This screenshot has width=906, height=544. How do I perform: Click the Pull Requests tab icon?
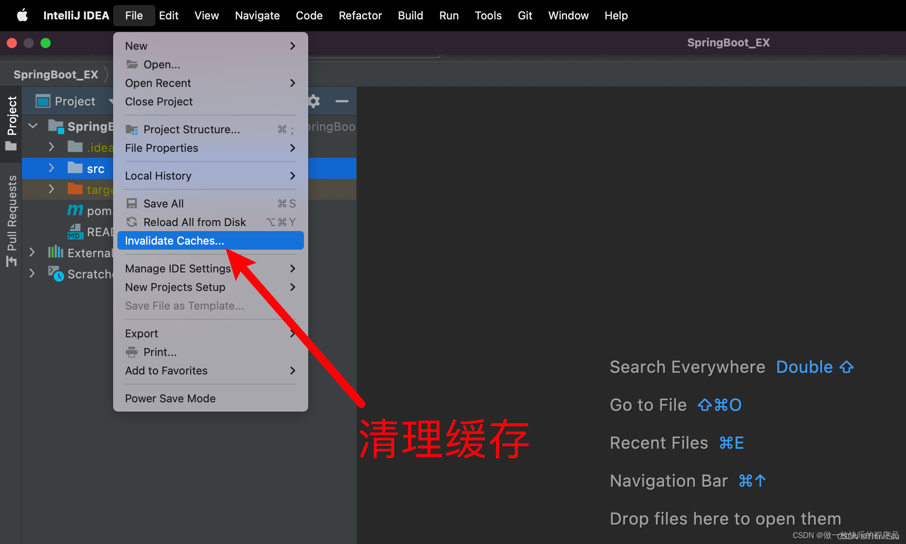coord(11,261)
